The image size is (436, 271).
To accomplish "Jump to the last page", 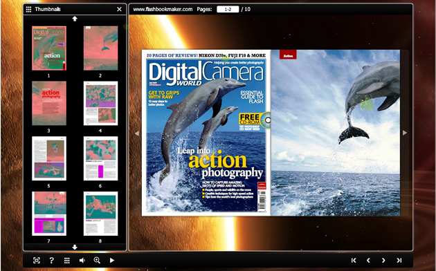I will [x=399, y=260].
